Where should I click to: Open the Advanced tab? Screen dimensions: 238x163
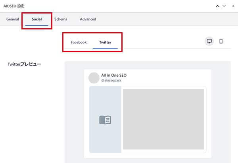pyautogui.click(x=88, y=19)
